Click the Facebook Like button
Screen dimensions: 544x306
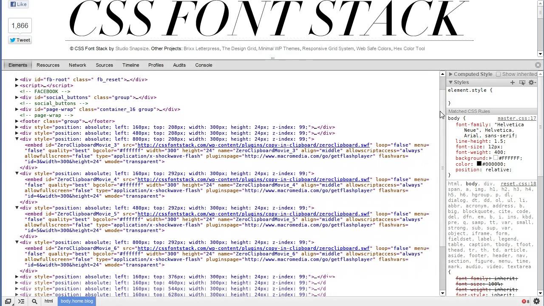[x=18, y=4]
